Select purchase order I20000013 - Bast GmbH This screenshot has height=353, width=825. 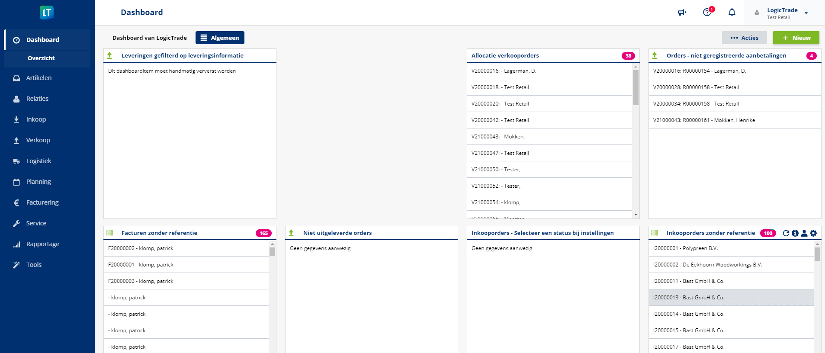pyautogui.click(x=689, y=298)
